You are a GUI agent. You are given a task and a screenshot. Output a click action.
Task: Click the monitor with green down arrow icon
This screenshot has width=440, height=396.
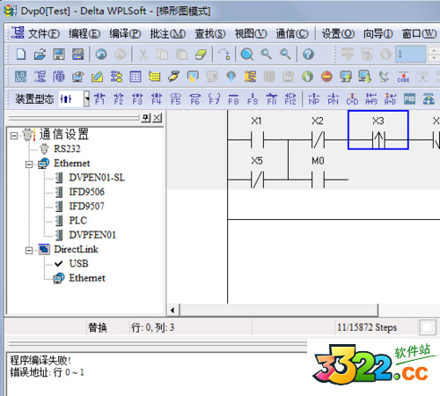tap(364, 77)
